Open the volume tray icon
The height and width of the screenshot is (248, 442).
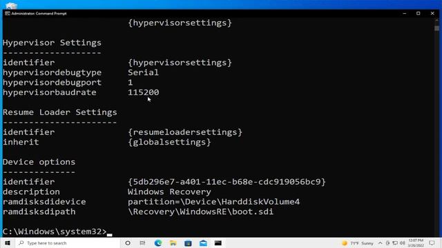point(402,243)
